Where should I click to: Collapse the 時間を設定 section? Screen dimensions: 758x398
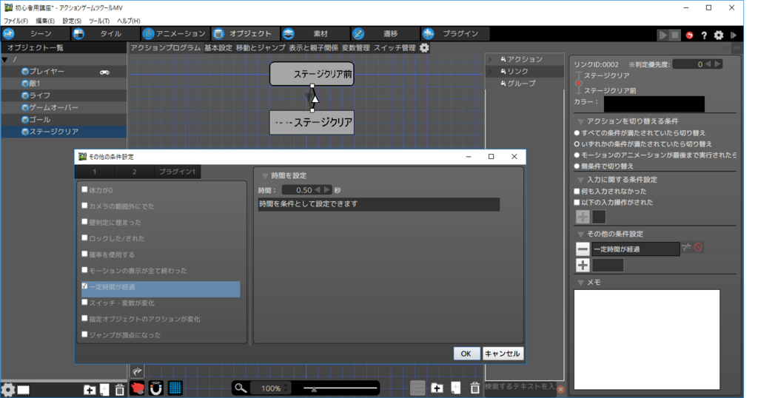click(x=265, y=176)
